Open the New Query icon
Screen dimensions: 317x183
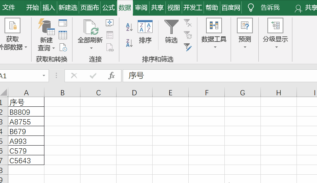coord(46,26)
